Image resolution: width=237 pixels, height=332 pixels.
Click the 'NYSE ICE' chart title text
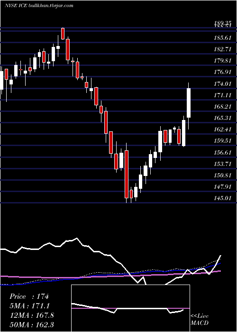coord(15,6)
